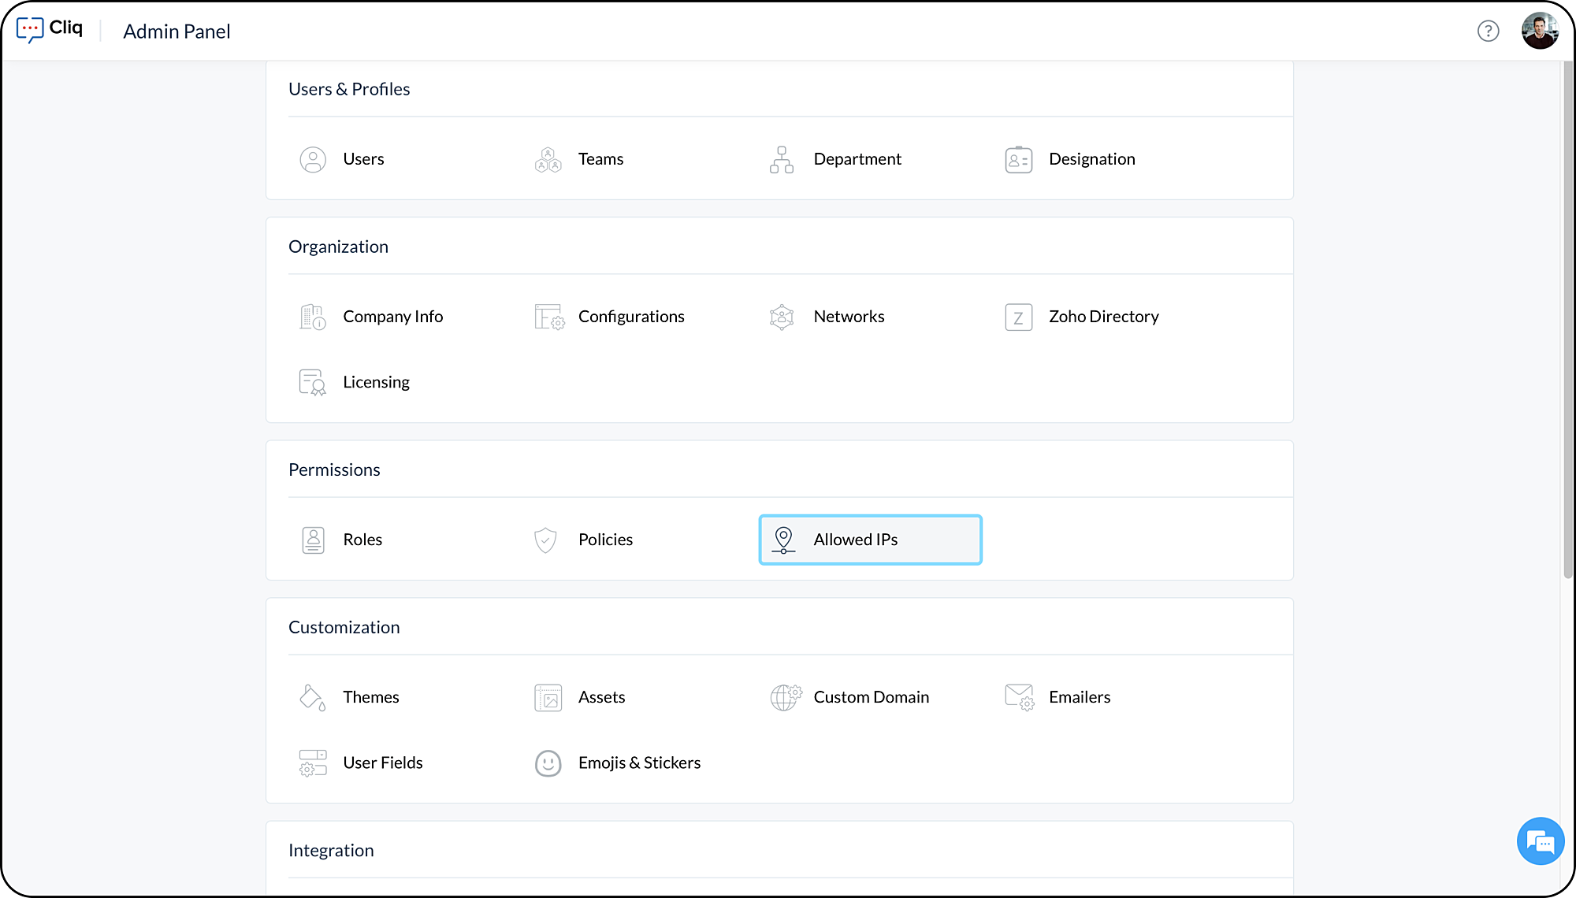1576x898 pixels.
Task: Open the help question mark icon
Action: tap(1488, 32)
